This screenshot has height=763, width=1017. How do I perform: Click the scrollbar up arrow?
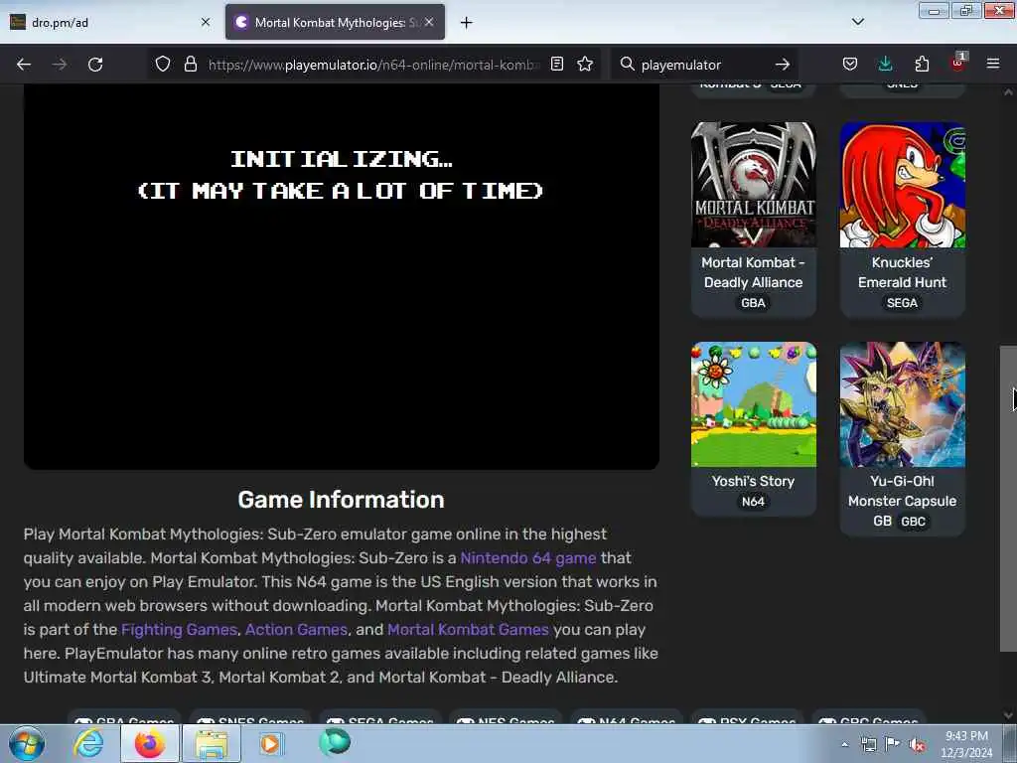click(x=1008, y=92)
